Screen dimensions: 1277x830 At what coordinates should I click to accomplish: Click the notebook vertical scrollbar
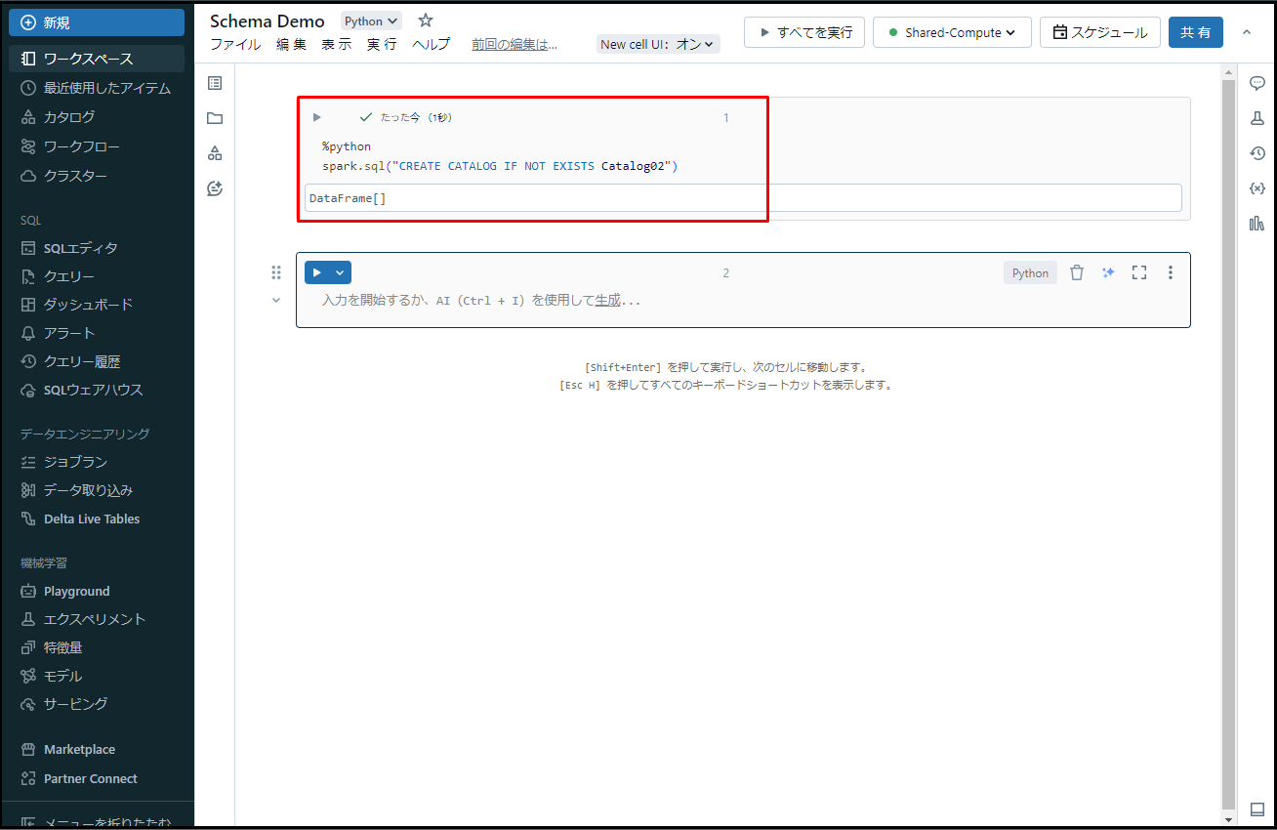point(1229,445)
